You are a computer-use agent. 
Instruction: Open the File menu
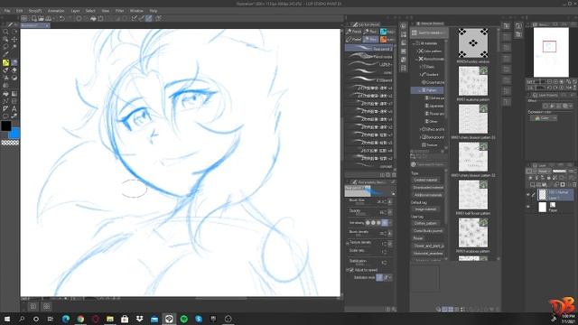click(x=7, y=11)
